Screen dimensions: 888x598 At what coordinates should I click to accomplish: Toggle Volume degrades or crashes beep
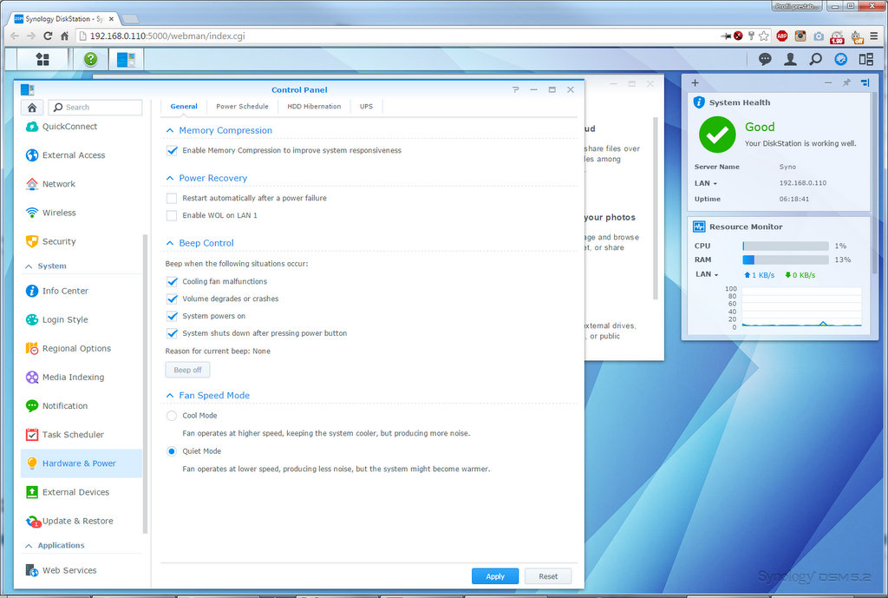(172, 299)
